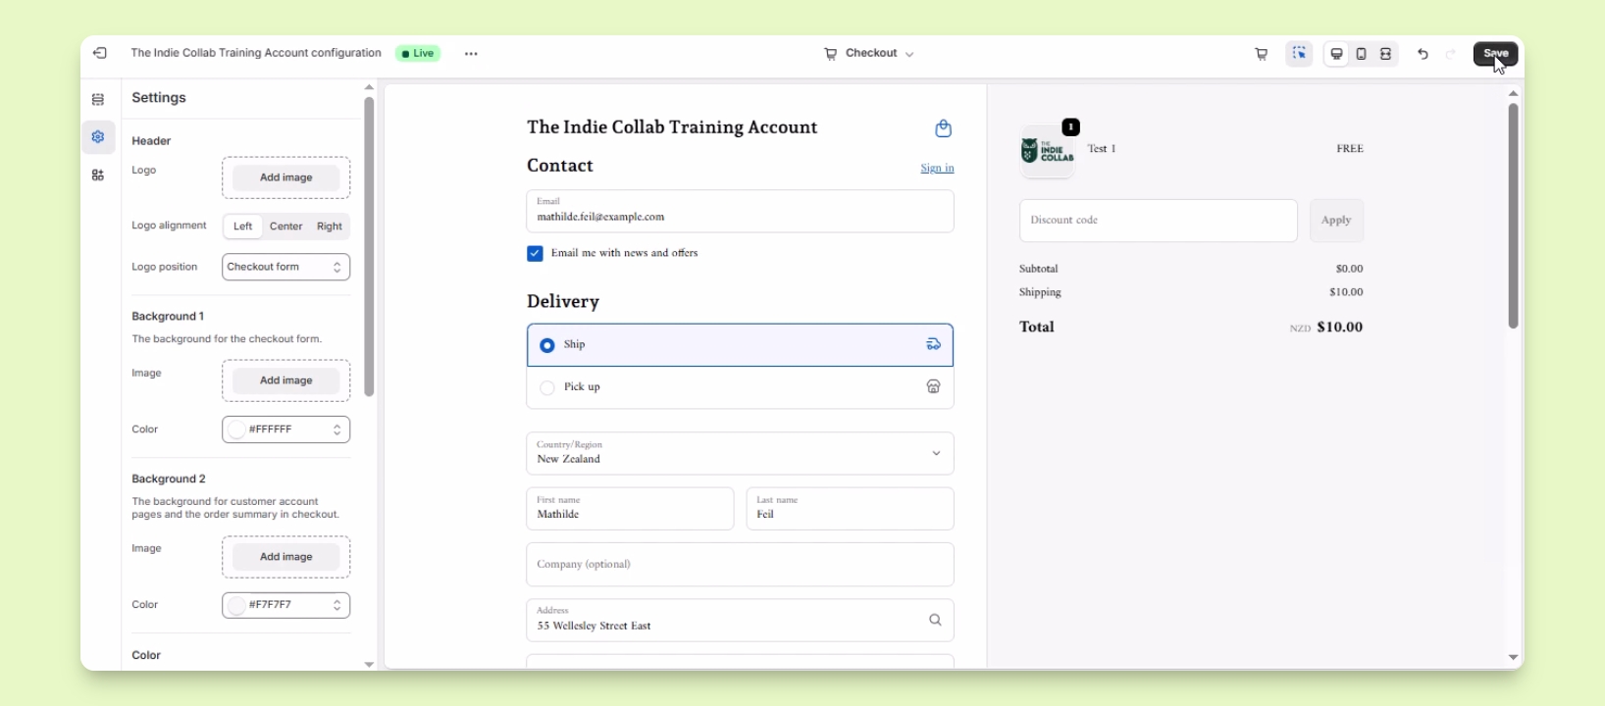Click The Indie Collab Training Account store heading
This screenshot has width=1605, height=706.
coord(672,127)
